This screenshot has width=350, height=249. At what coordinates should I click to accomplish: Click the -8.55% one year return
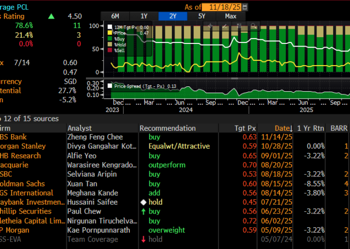pyautogui.click(x=314, y=184)
